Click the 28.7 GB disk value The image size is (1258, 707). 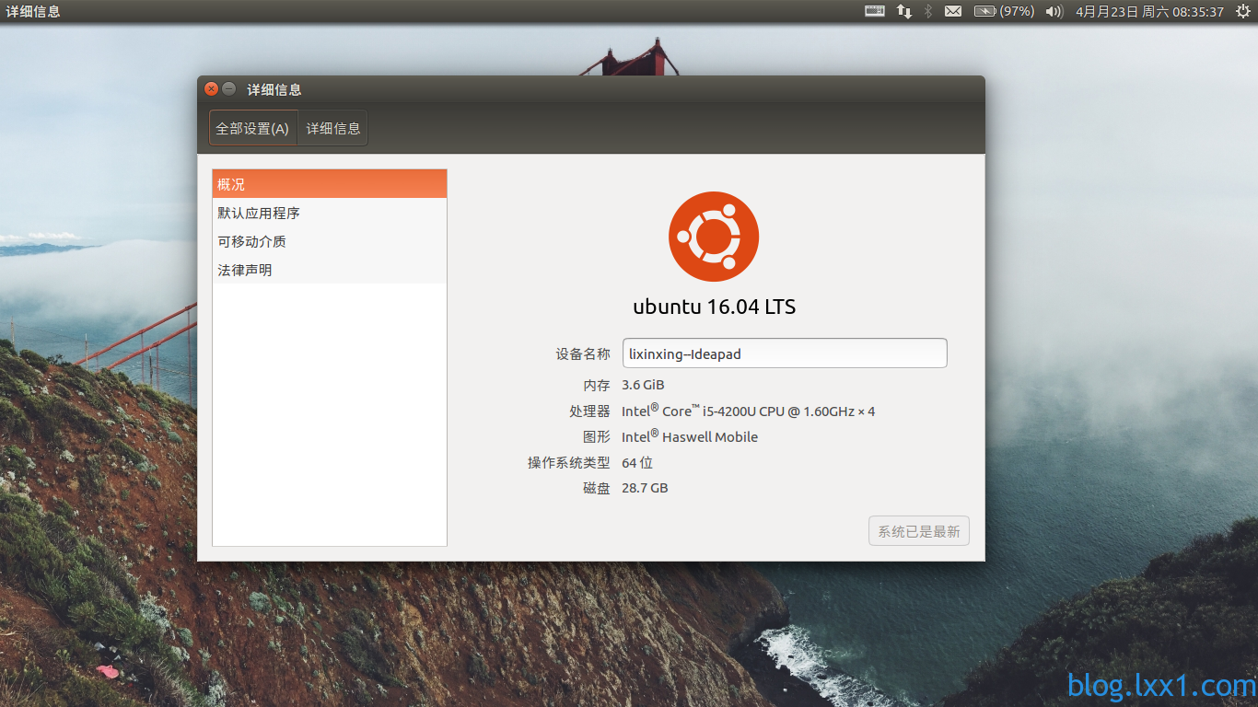(x=645, y=488)
